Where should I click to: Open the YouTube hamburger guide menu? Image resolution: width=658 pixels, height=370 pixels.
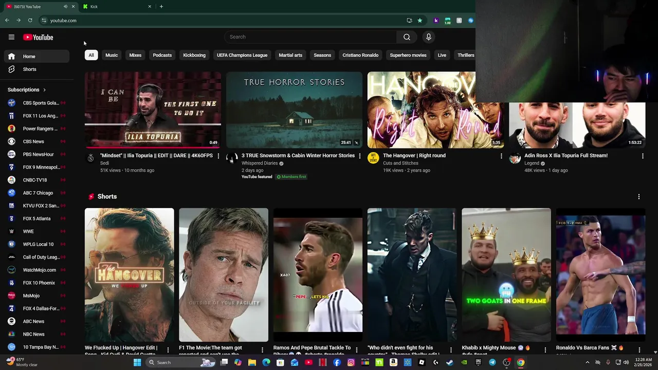click(11, 37)
